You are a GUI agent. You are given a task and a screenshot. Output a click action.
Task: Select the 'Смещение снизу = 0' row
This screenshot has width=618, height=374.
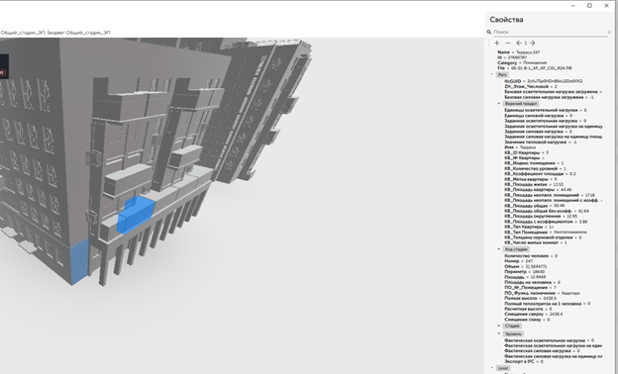click(527, 320)
